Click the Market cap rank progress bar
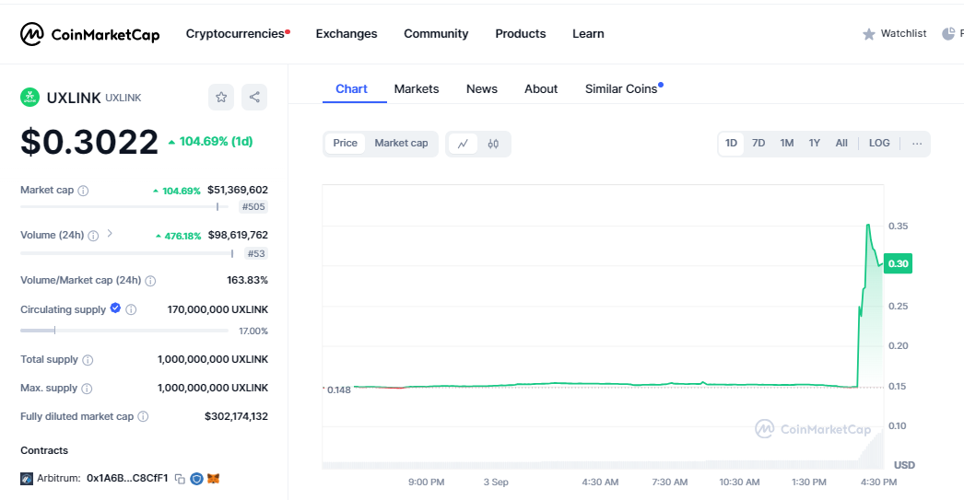The height and width of the screenshot is (500, 964). tap(124, 207)
